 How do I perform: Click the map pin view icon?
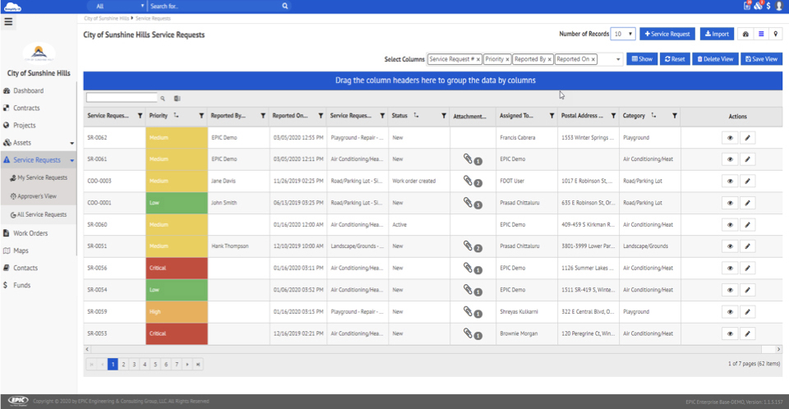coord(776,34)
